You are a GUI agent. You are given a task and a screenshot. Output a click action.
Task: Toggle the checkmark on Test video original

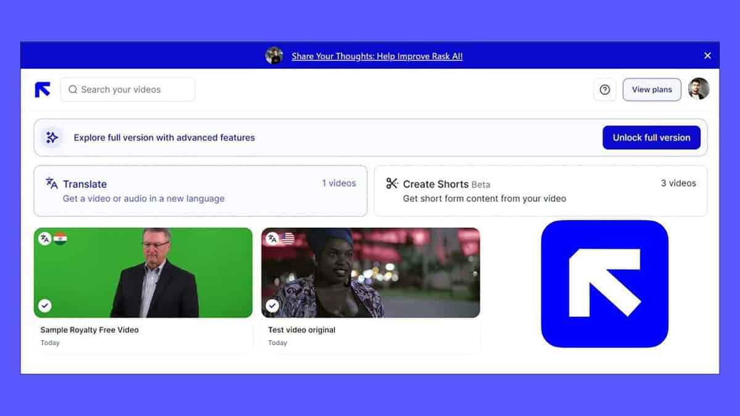pos(273,305)
